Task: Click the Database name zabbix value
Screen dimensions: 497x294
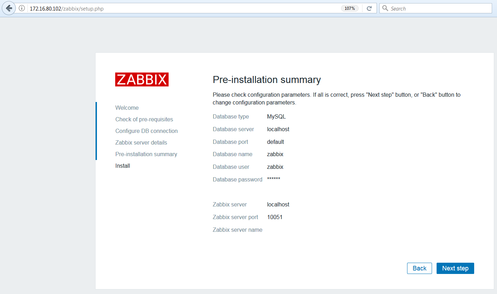Action: [x=275, y=154]
